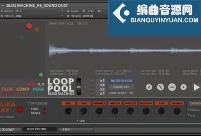Toggle NOTELOCK ON button
The width and height of the screenshot is (201, 136).
[121, 81]
